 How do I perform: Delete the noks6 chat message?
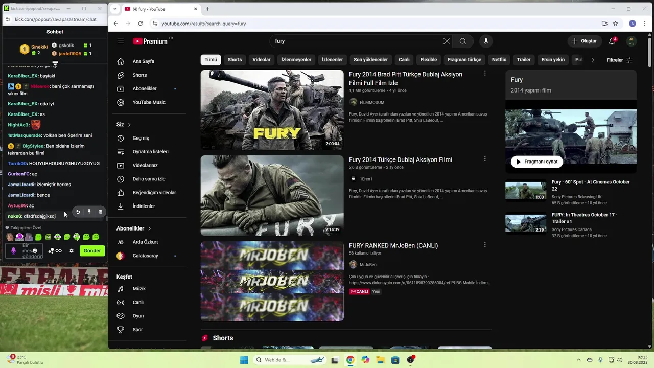(100, 212)
